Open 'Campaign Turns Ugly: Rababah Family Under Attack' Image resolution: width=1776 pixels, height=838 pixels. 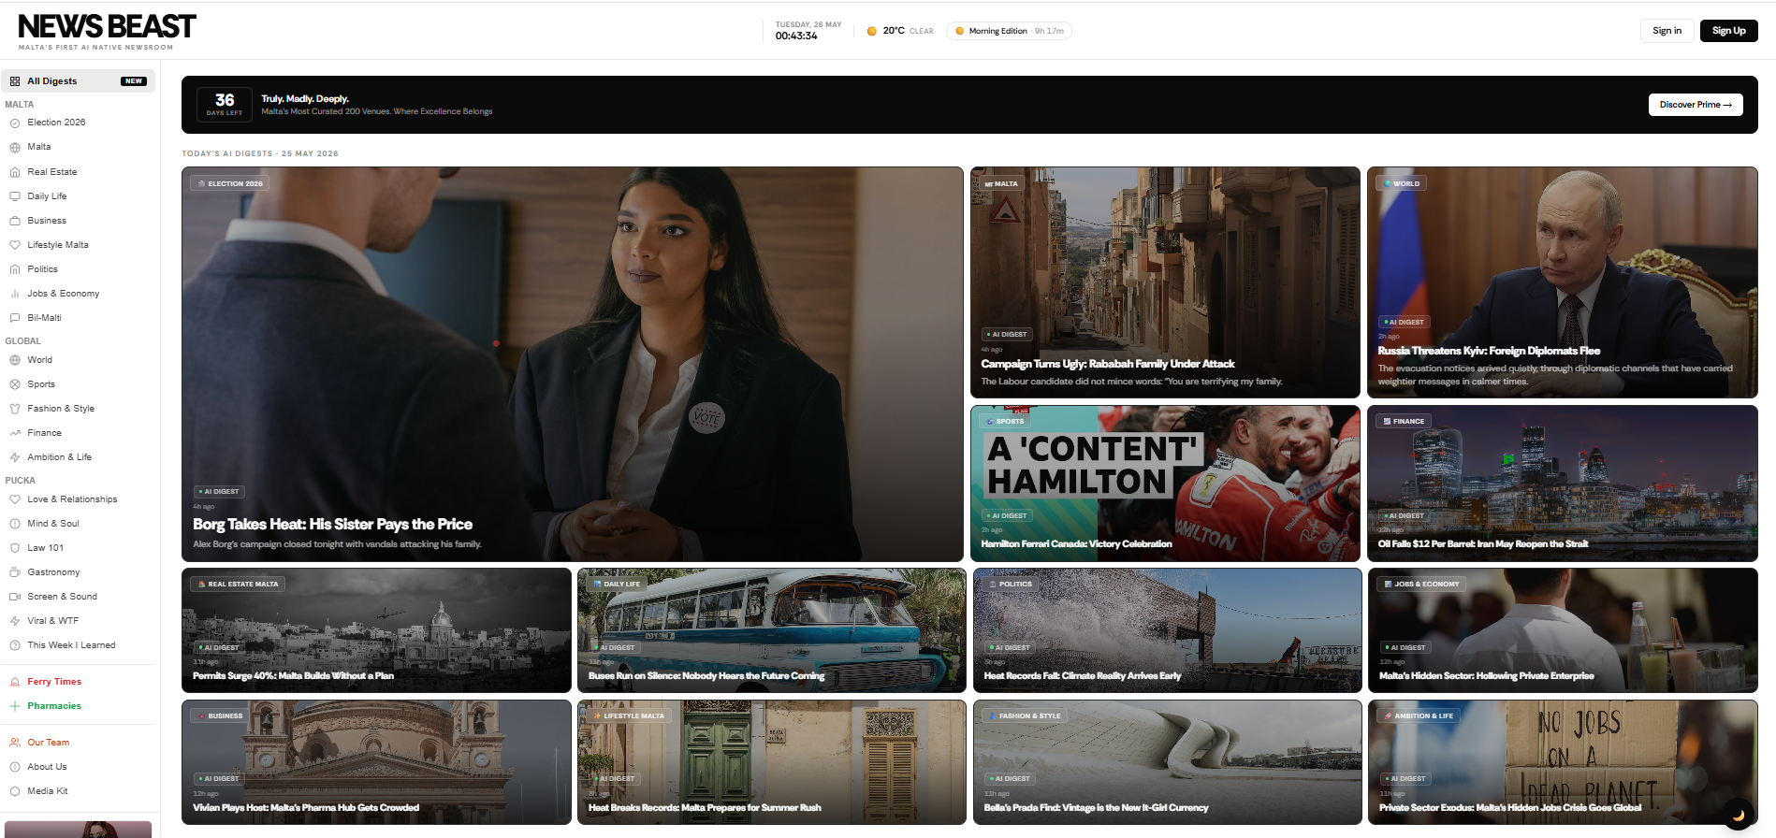(1108, 364)
